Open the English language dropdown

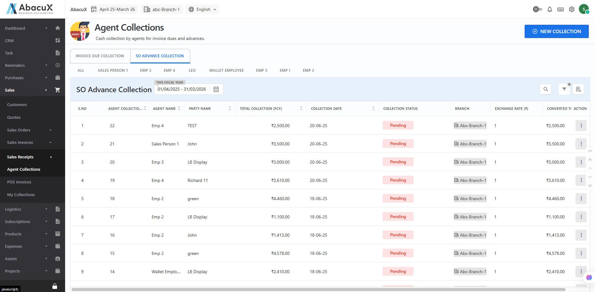[x=203, y=9]
